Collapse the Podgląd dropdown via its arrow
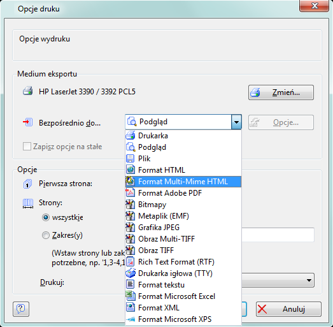The height and width of the screenshot is (327, 333). click(x=236, y=122)
